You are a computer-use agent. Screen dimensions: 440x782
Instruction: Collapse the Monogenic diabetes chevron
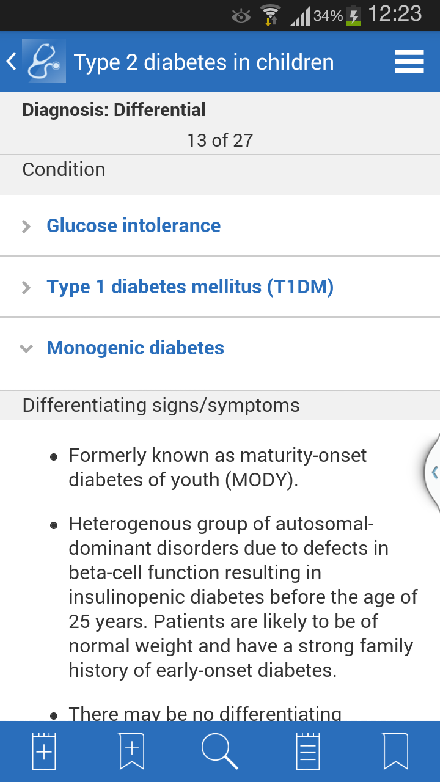[26, 349]
